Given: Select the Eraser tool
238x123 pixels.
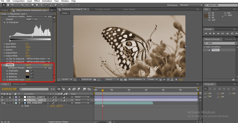Looking at the screenshot, I should 56,5.
